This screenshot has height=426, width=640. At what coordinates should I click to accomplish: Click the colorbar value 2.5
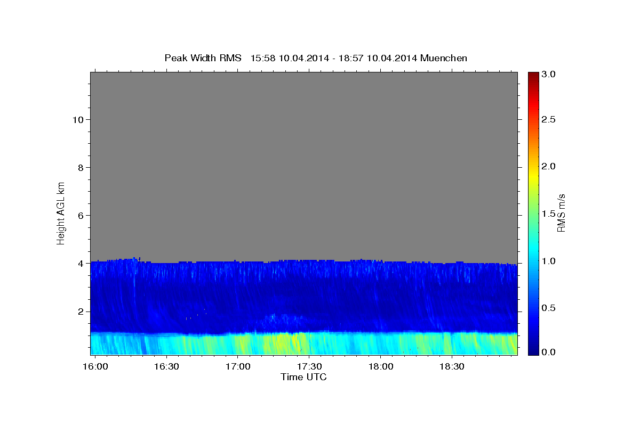point(549,119)
